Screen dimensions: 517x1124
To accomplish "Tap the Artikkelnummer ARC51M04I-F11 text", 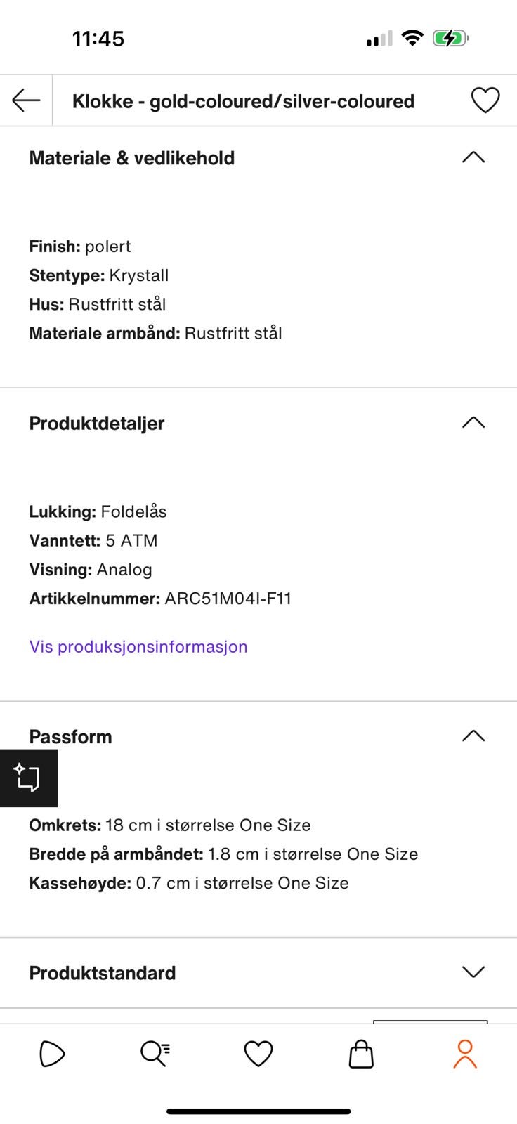I will [160, 599].
